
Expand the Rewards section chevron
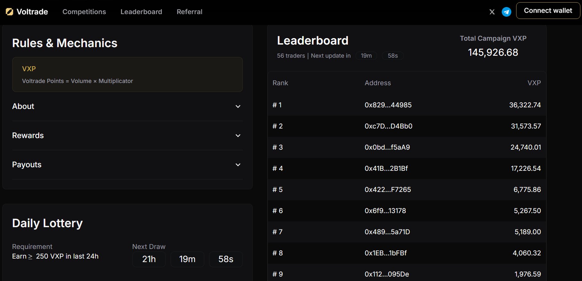pyautogui.click(x=238, y=136)
